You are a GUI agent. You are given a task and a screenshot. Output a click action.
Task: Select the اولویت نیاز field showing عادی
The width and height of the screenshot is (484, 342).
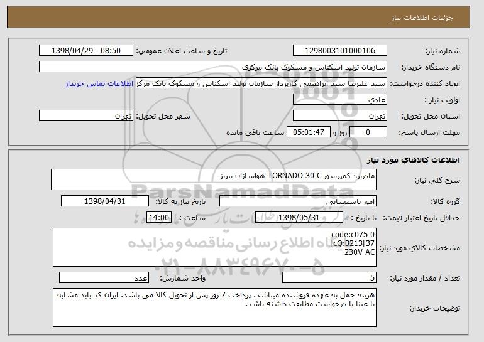click(x=340, y=100)
